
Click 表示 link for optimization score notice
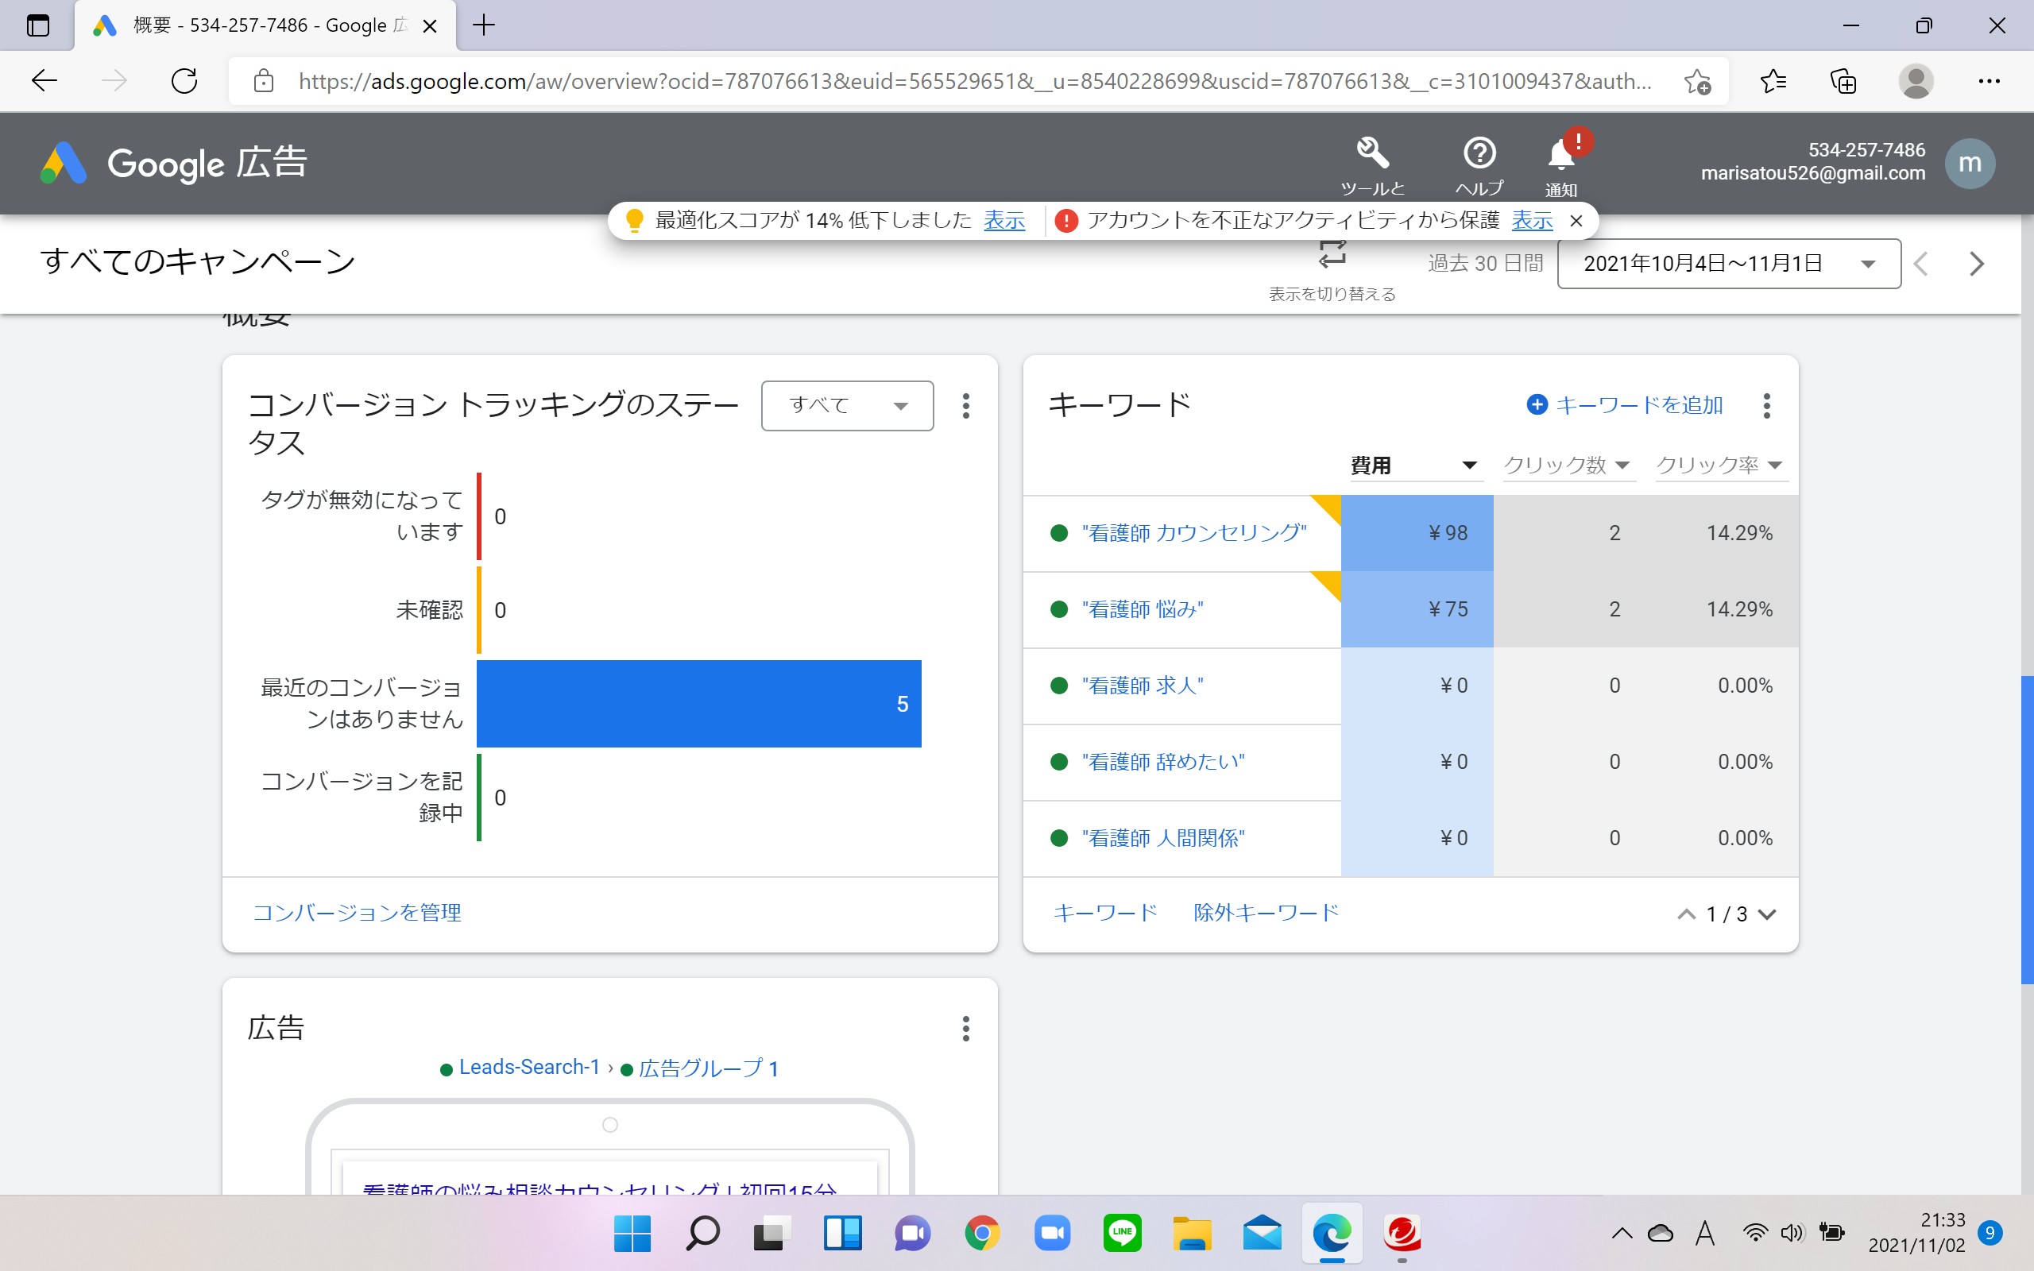1004,220
